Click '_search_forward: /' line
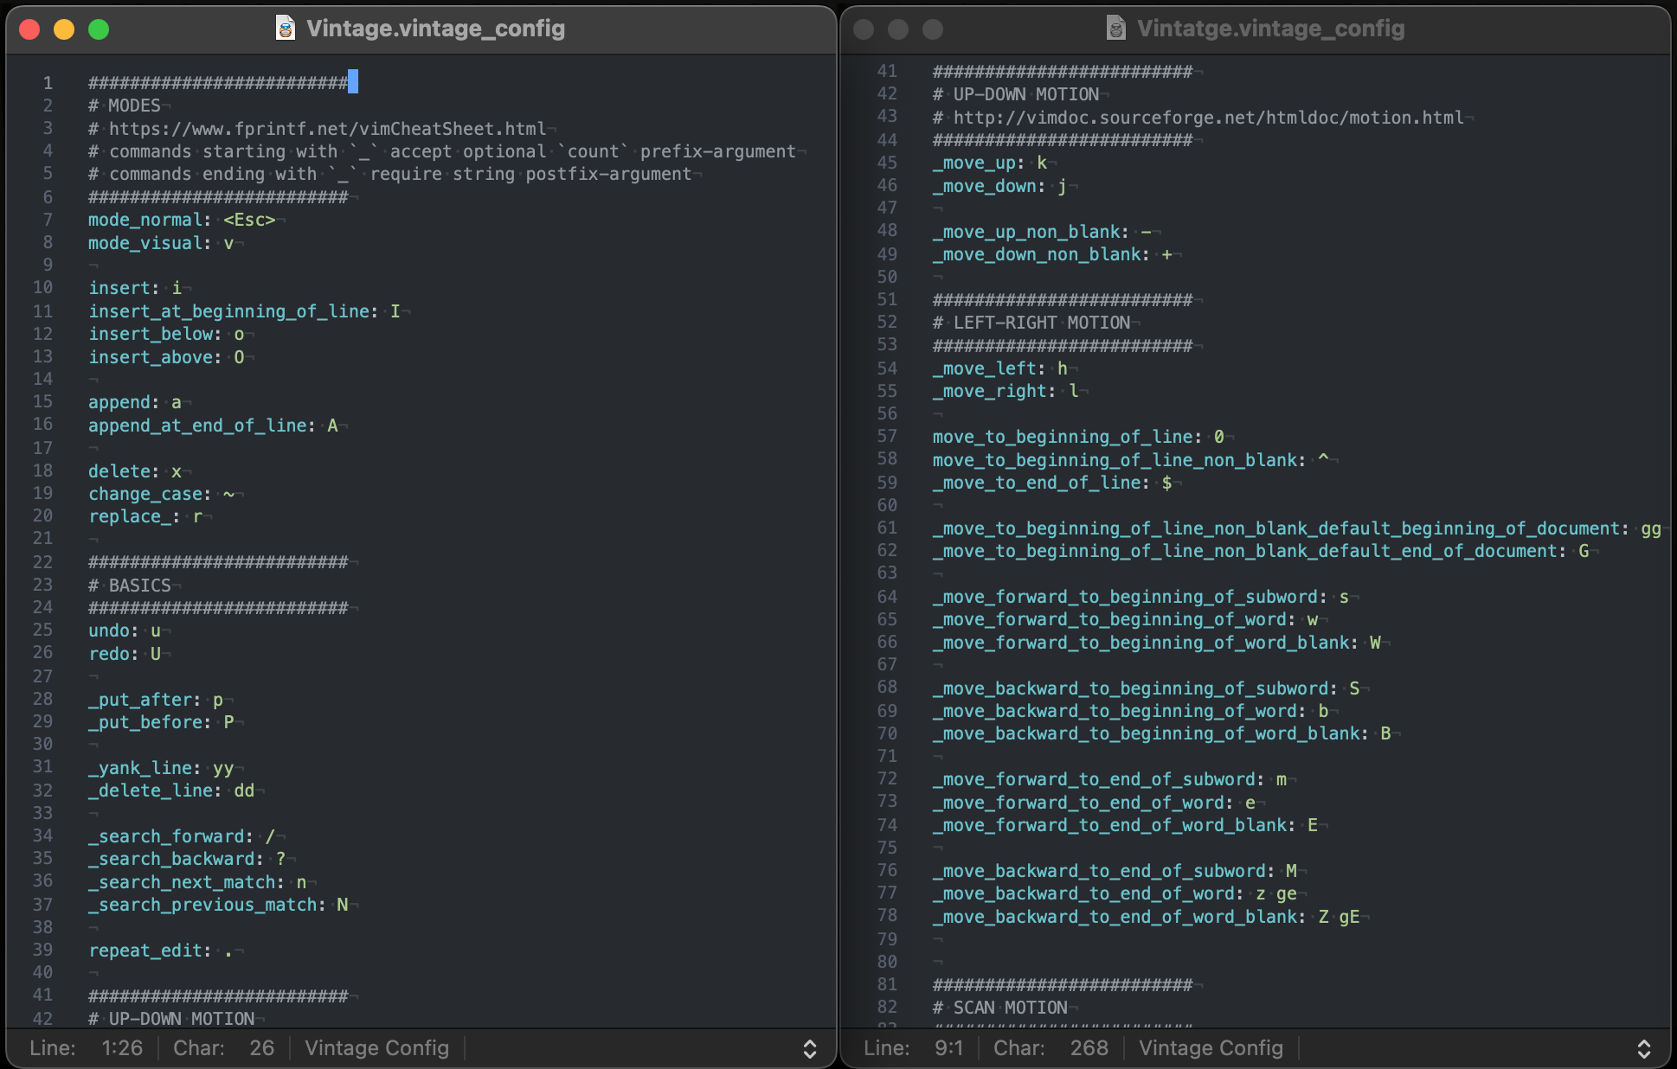 coord(182,836)
